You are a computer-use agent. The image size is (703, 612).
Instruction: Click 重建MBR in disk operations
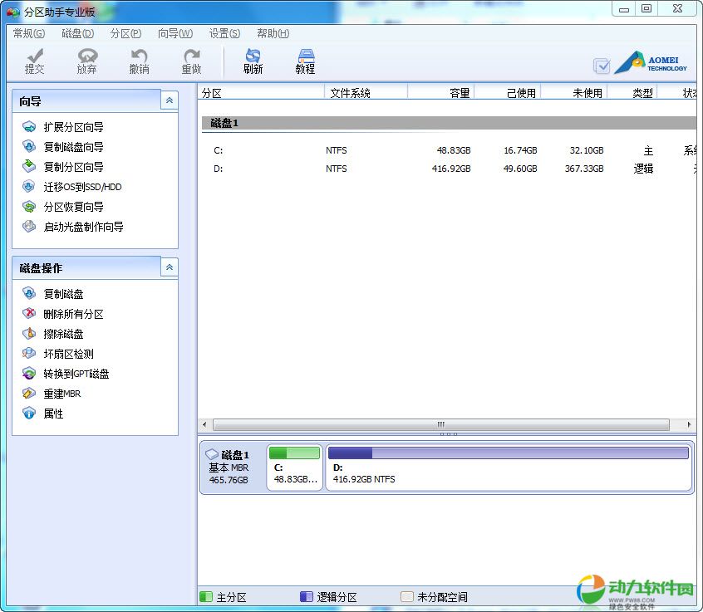click(61, 394)
